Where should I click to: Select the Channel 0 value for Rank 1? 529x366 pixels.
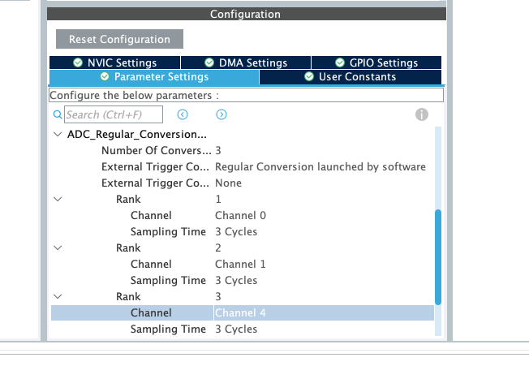coord(240,216)
